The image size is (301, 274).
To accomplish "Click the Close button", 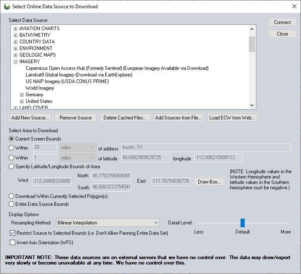I will point(282,34).
